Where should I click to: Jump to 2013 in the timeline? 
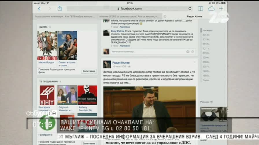point(206,39)
